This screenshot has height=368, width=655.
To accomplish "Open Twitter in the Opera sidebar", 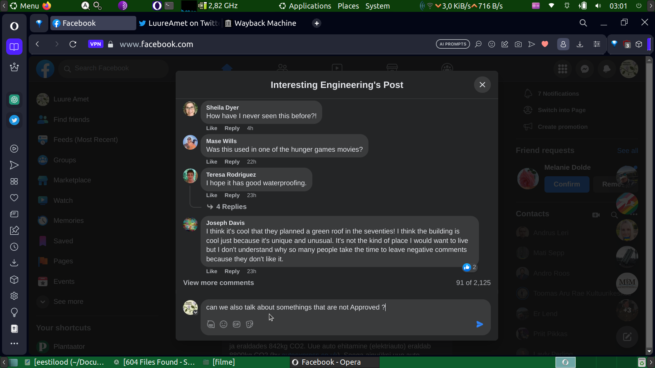I will tap(14, 120).
